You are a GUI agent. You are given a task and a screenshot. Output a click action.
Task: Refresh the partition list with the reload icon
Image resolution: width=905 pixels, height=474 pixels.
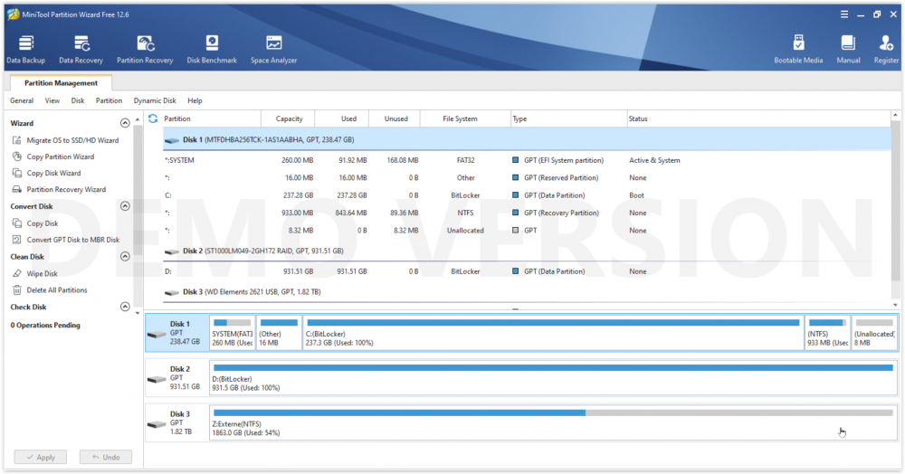(x=153, y=118)
